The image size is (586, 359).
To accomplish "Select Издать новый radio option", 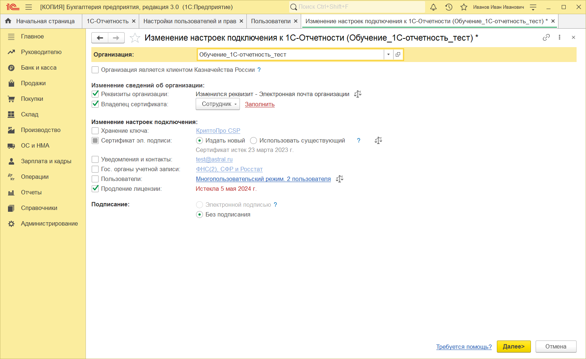I will pos(199,140).
